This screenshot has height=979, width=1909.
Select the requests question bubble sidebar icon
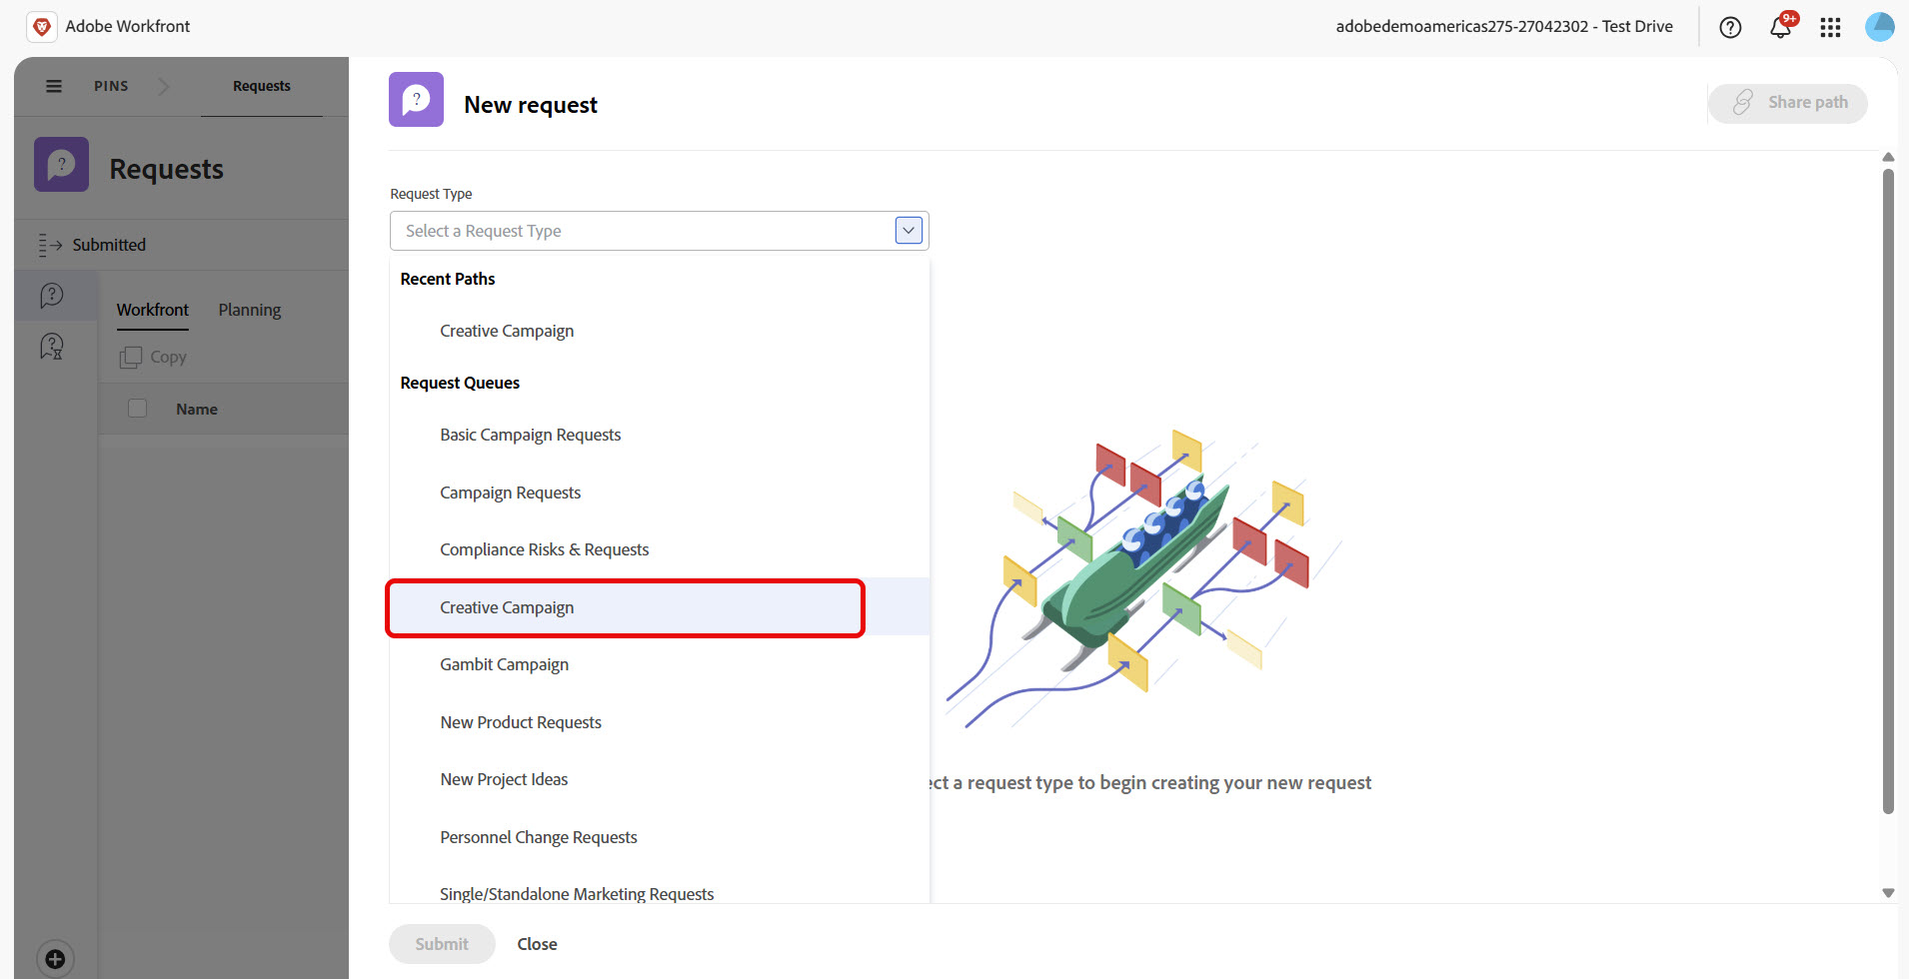point(51,295)
